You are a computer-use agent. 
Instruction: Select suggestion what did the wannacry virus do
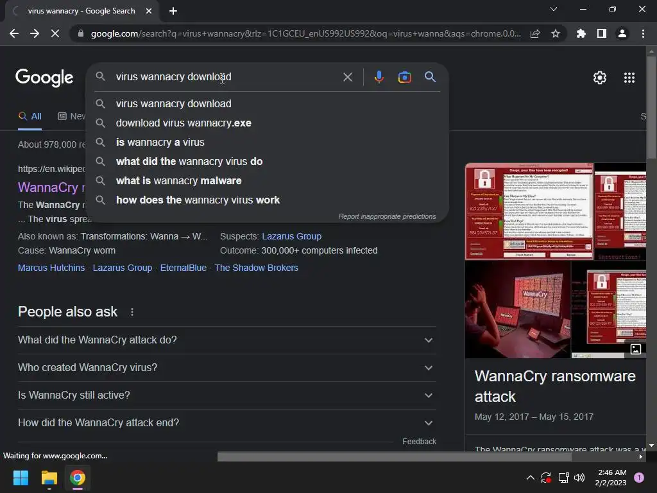point(268,161)
